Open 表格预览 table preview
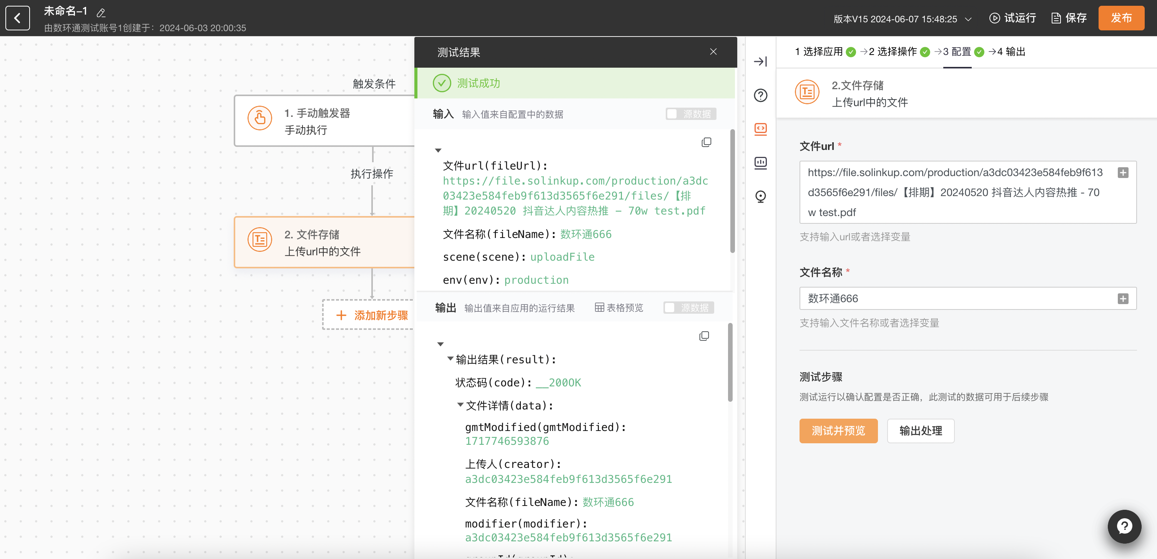The image size is (1157, 559). coord(618,307)
